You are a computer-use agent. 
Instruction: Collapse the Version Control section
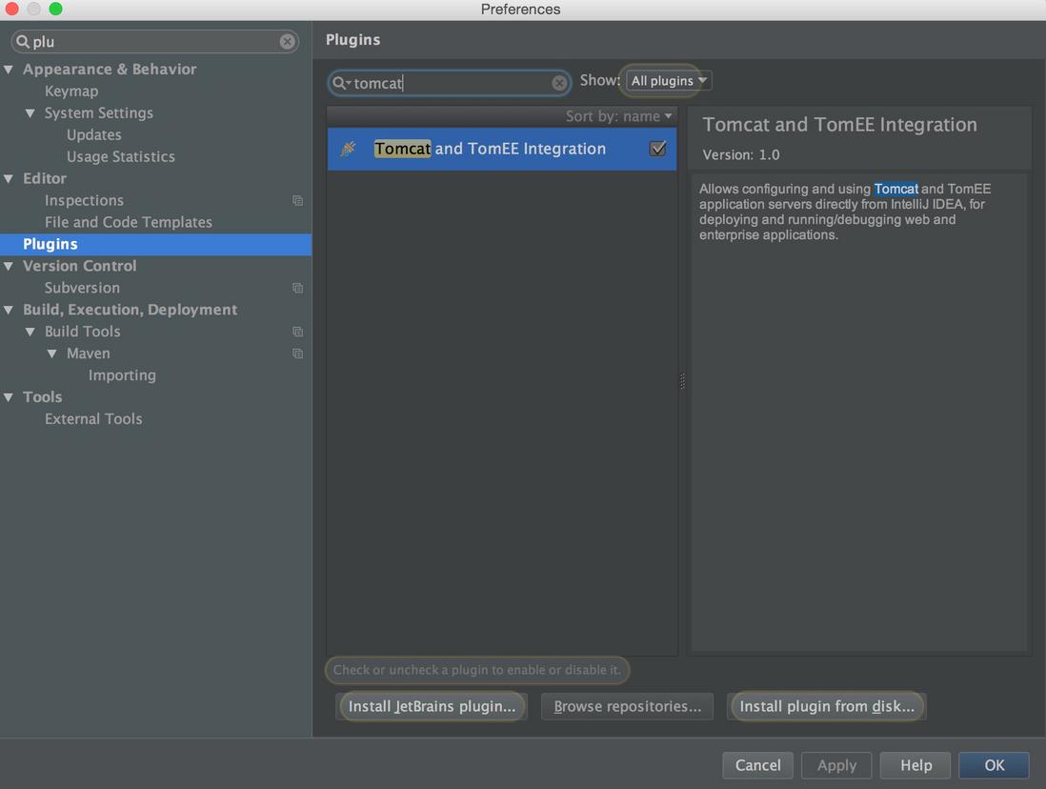(x=9, y=267)
